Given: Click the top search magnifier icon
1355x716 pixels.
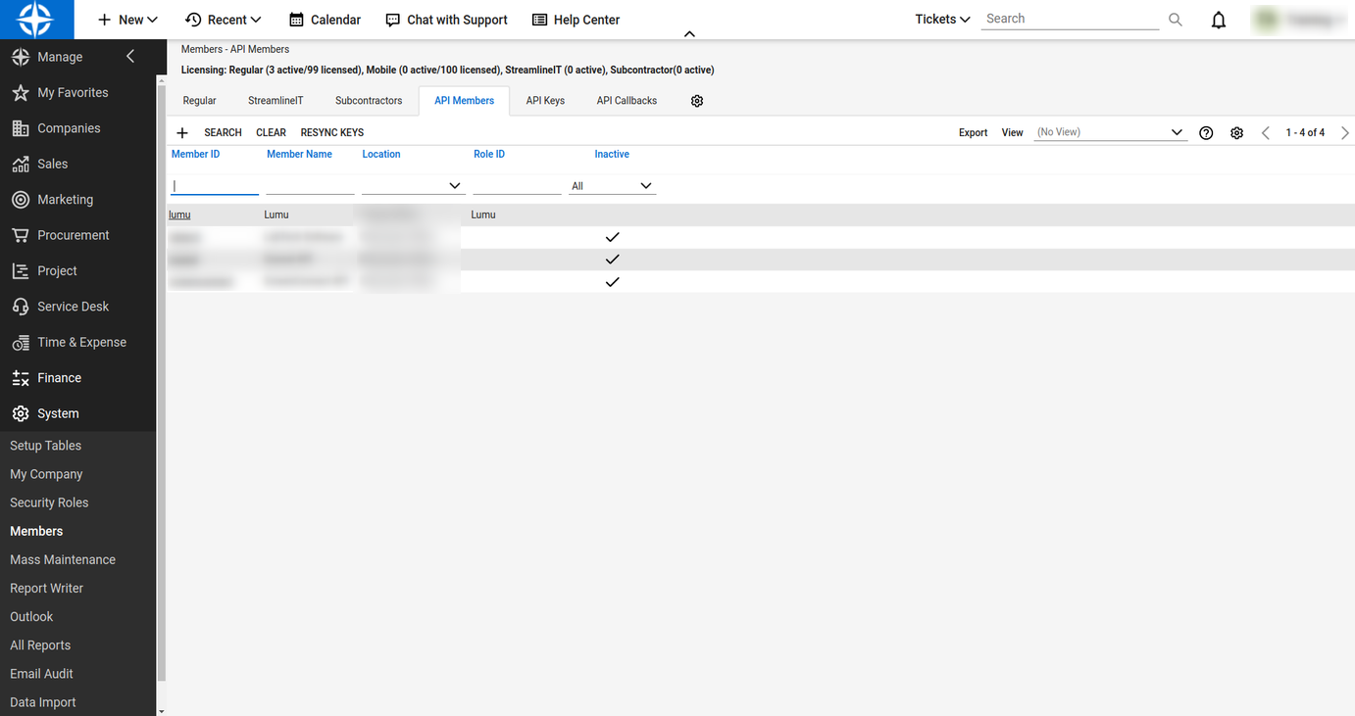Looking at the screenshot, I should pos(1176,20).
